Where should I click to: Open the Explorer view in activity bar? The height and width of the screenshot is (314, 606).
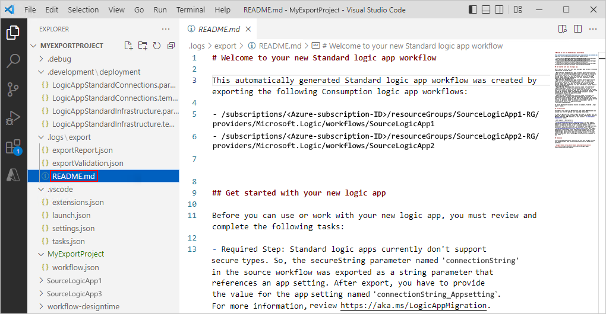coord(12,33)
